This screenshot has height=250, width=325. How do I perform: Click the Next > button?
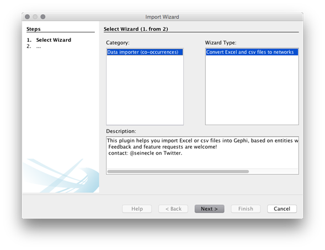pos(209,209)
